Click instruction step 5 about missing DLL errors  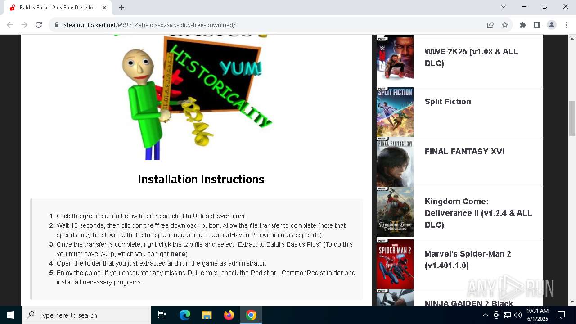206,278
